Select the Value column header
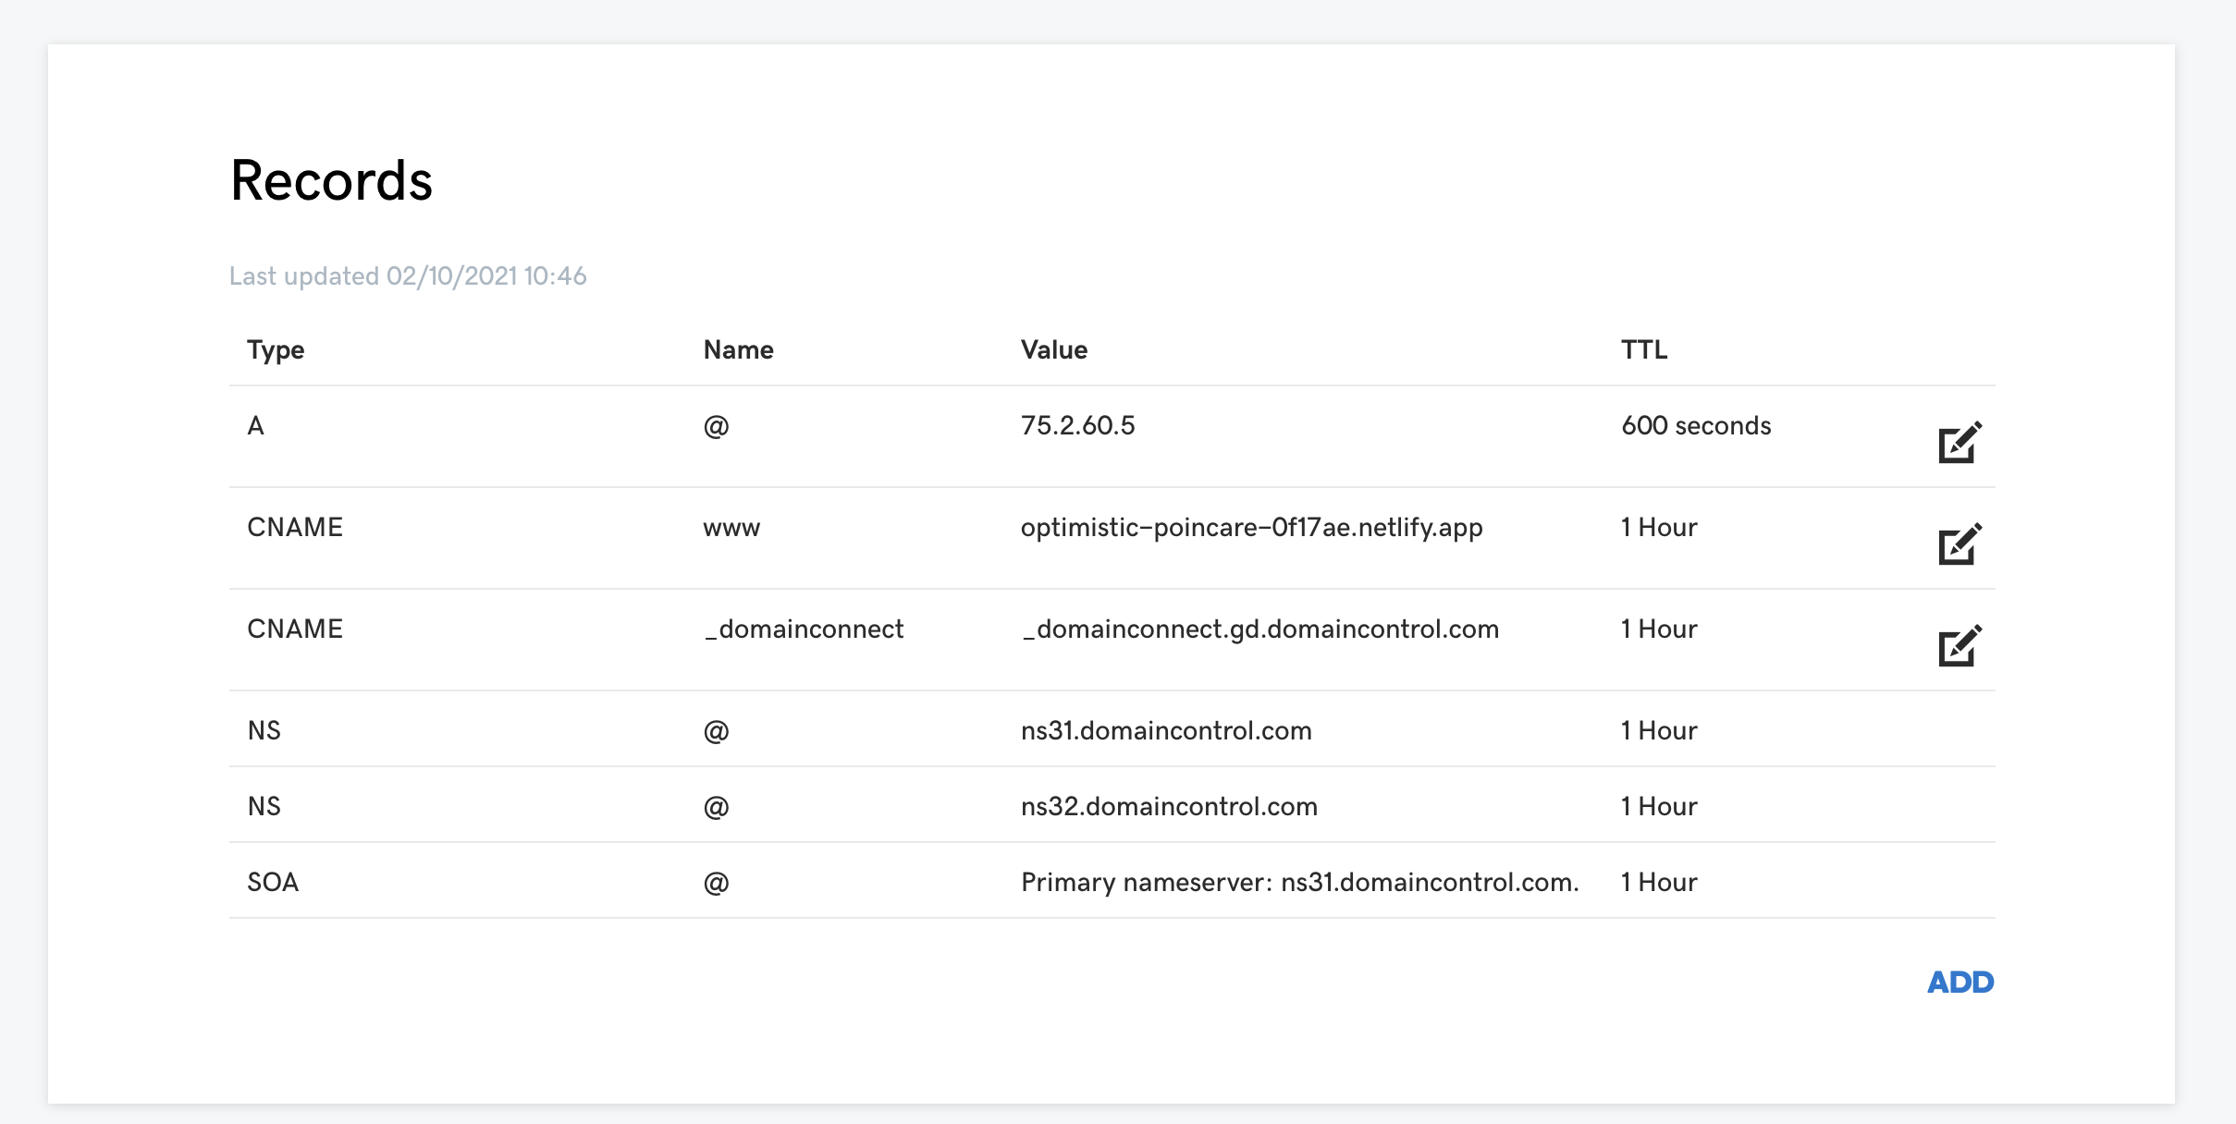The image size is (2236, 1124). [1054, 349]
